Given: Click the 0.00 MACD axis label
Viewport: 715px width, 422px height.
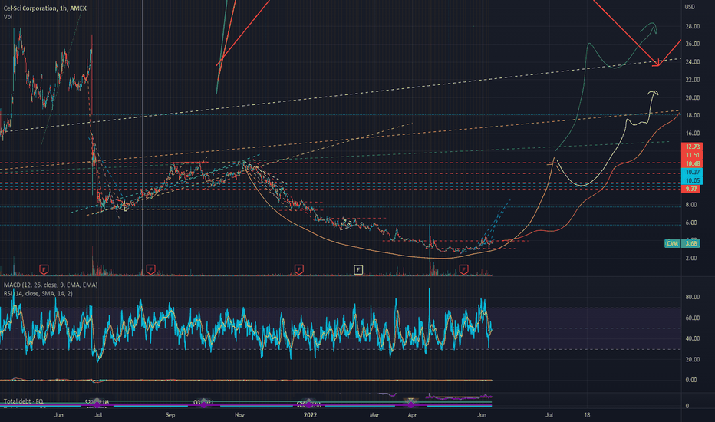Looking at the screenshot, I should tap(691, 380).
